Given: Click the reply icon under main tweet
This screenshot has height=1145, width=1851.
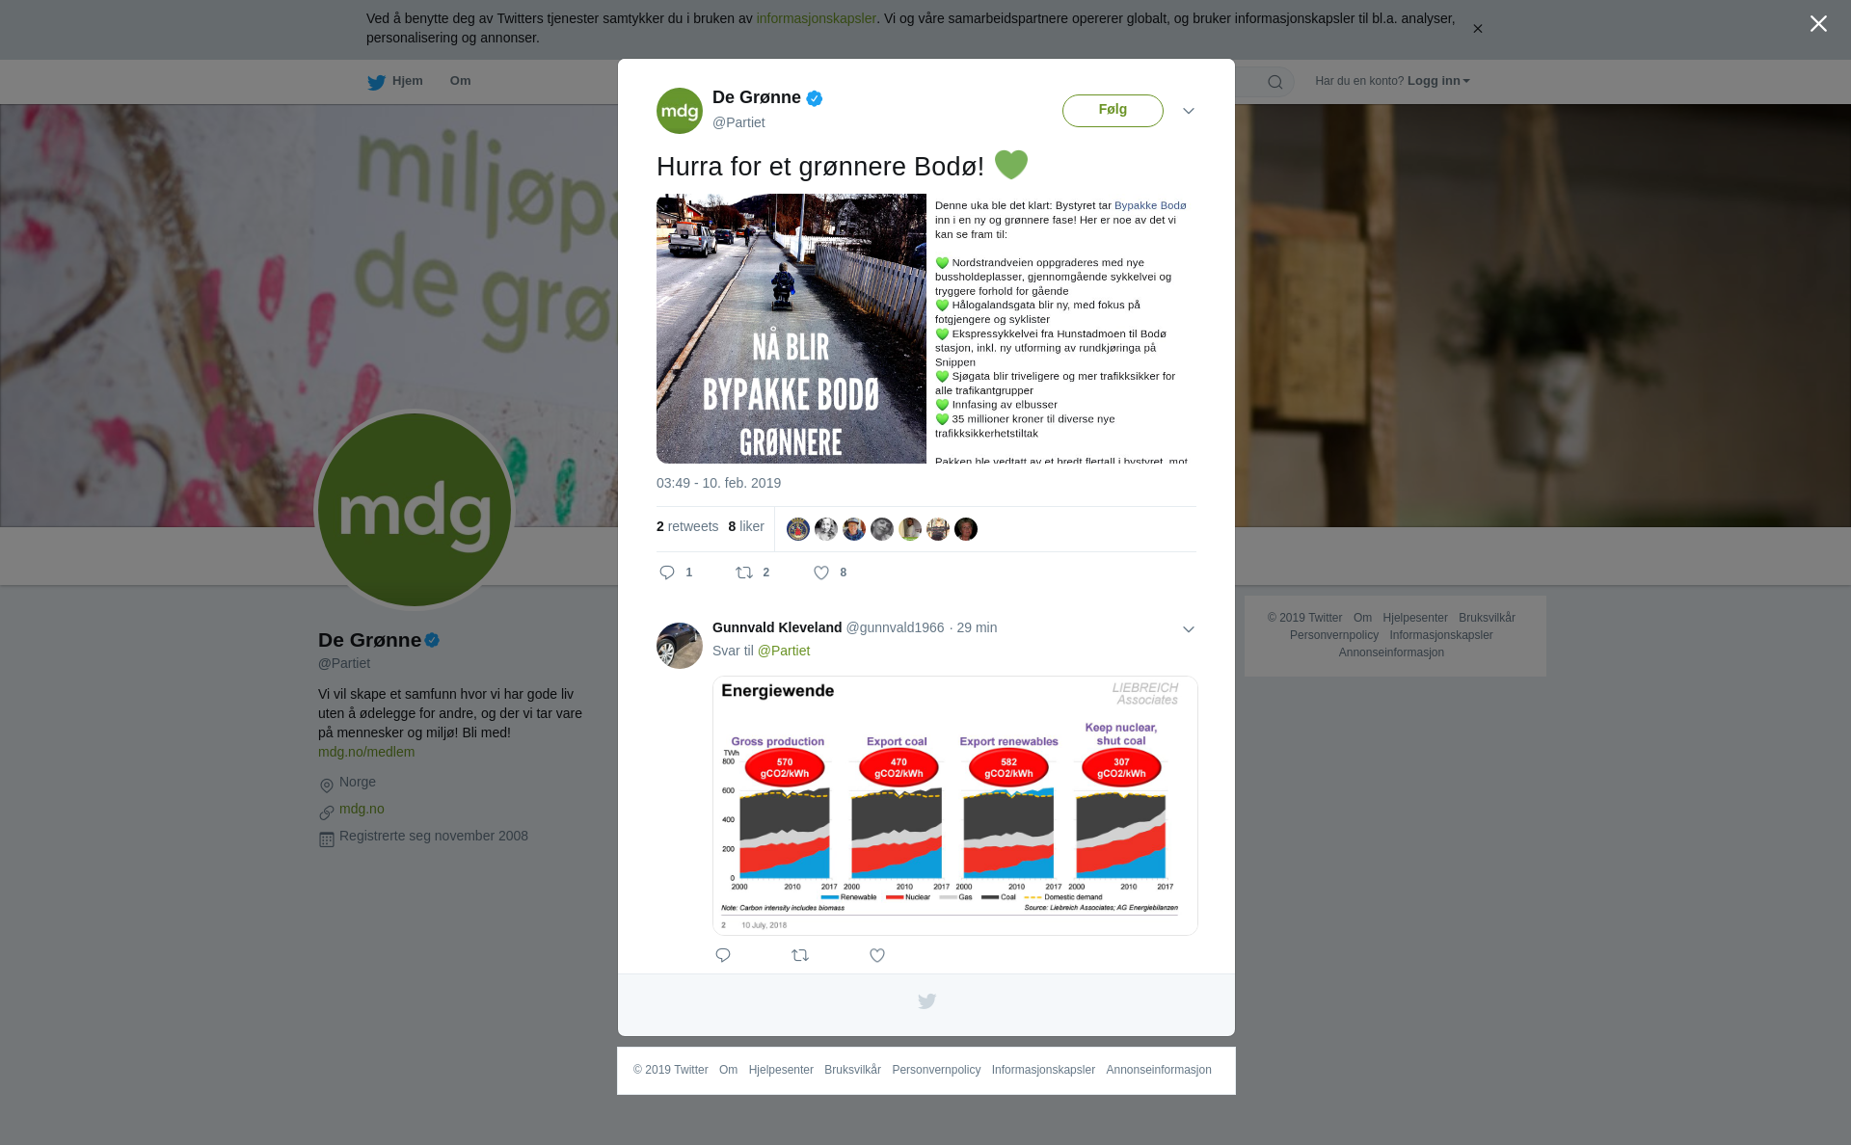Looking at the screenshot, I should (x=667, y=572).
